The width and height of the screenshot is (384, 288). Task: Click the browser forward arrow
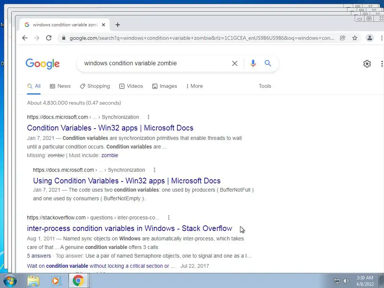37,38
